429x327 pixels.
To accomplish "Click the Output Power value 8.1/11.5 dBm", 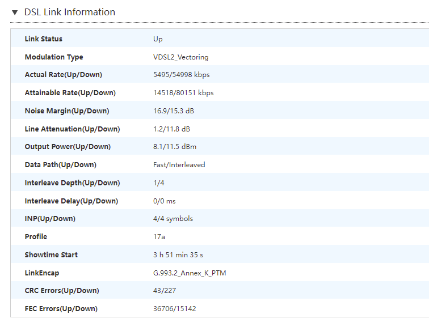I will coord(175,147).
